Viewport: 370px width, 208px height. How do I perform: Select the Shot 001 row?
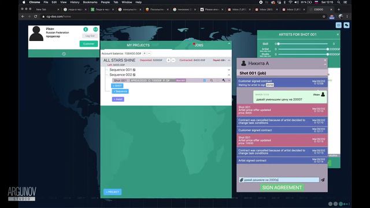172,80
